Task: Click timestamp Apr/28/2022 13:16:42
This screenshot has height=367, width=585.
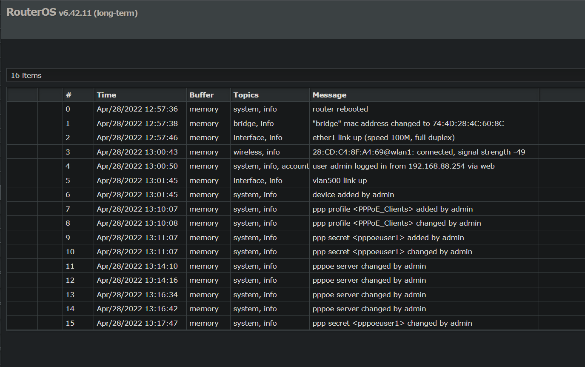Action: click(137, 309)
